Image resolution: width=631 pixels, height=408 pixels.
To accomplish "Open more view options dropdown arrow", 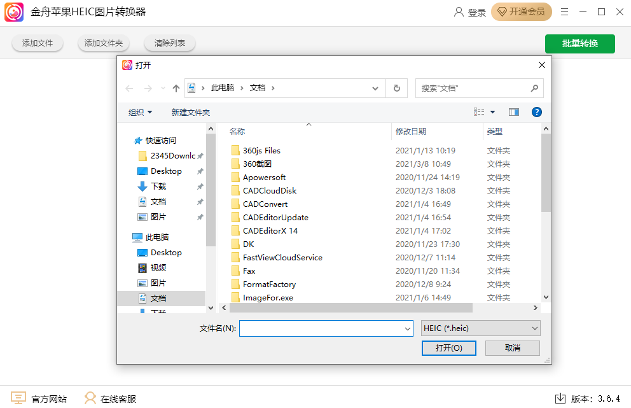I will click(x=492, y=112).
